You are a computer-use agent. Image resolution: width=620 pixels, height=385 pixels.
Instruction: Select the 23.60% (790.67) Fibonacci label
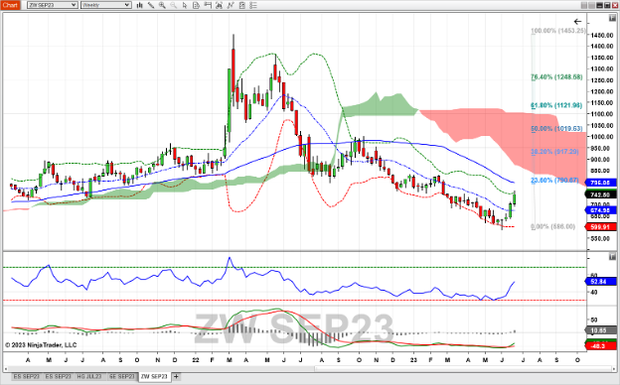click(554, 180)
